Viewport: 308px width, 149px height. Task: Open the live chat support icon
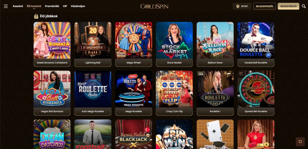(x=300, y=142)
